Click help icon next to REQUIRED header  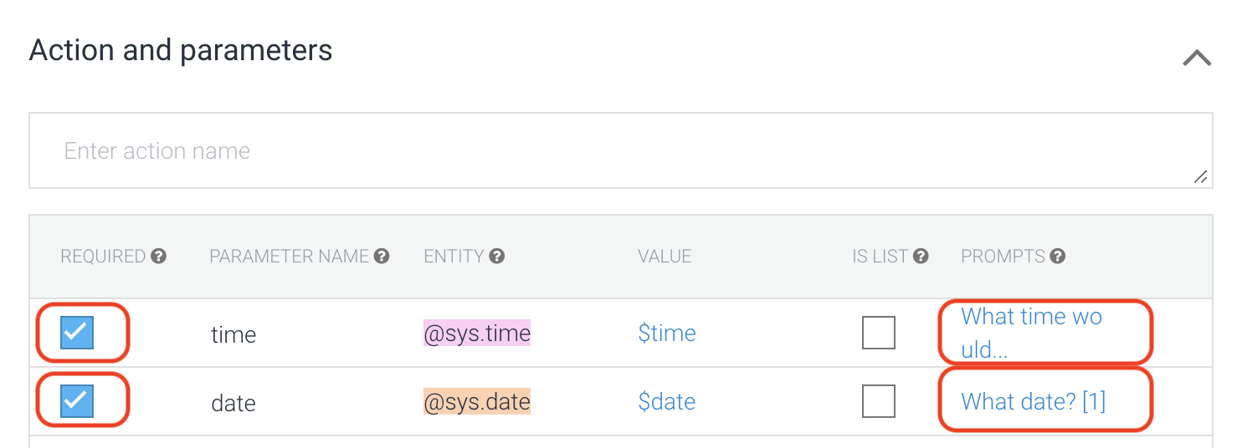coord(158,257)
